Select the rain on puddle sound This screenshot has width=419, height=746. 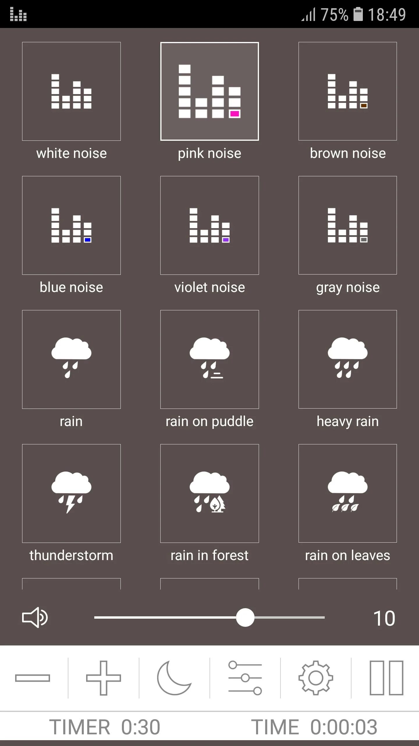[x=210, y=359]
